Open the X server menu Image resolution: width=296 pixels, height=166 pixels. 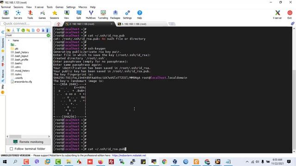pyautogui.click(x=39, y=7)
